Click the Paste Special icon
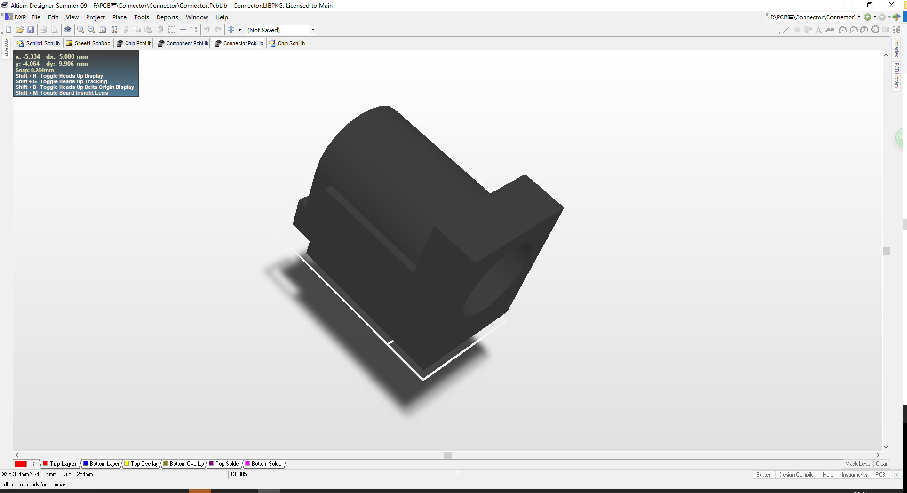 click(x=159, y=30)
